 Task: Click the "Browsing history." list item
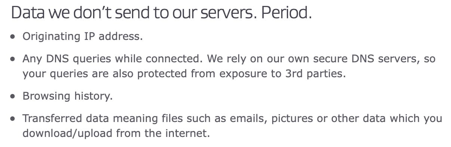pos(67,96)
